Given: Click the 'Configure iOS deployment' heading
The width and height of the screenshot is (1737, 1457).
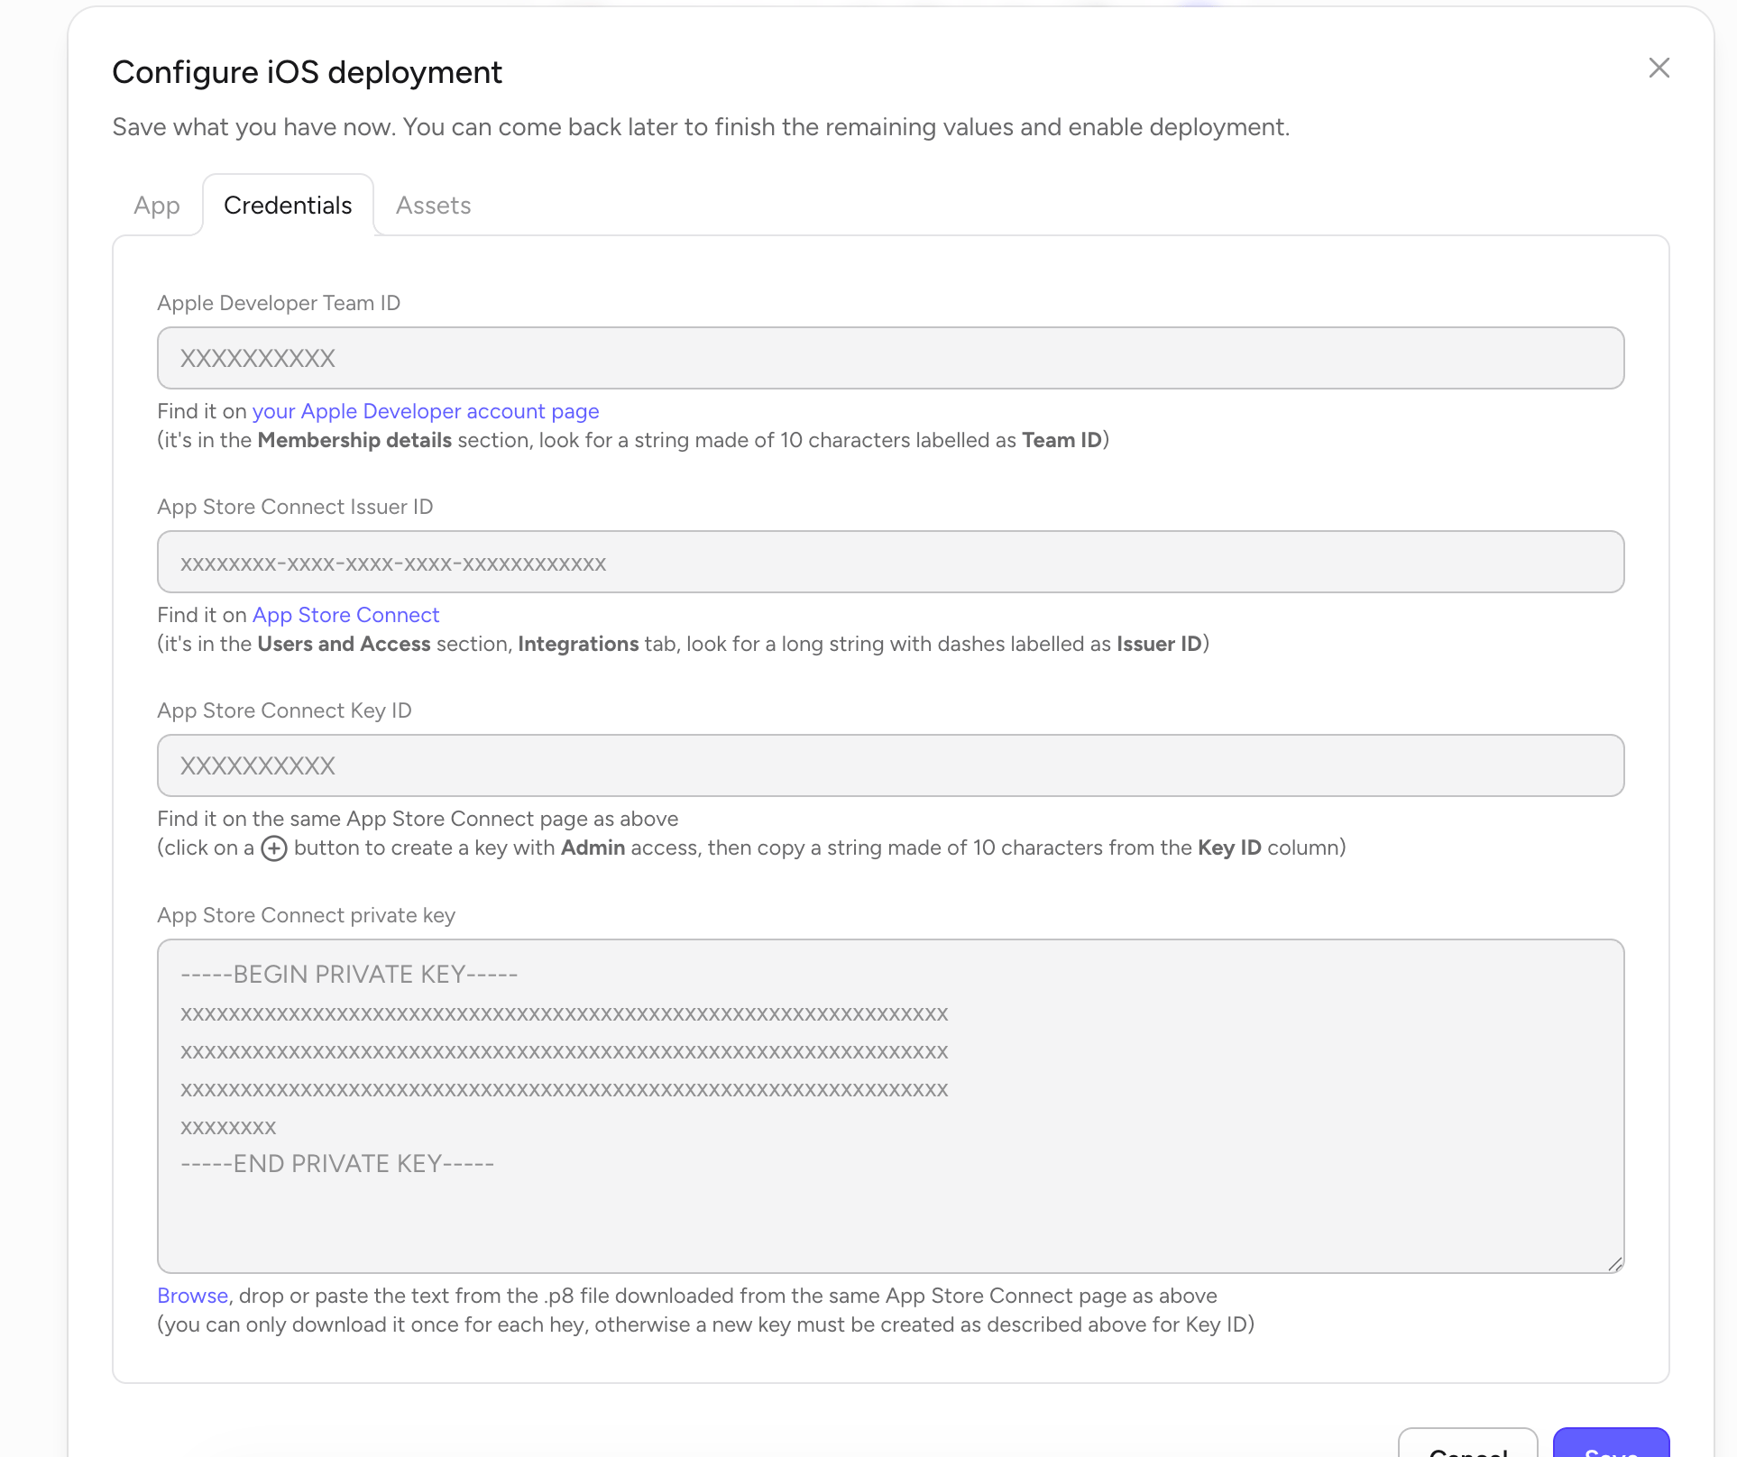Looking at the screenshot, I should tap(307, 72).
